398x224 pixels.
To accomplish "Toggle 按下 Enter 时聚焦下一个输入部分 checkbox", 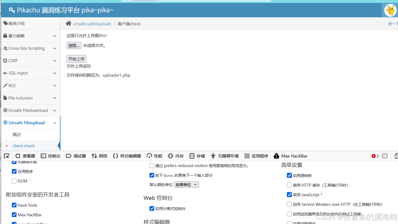I will [x=152, y=175].
